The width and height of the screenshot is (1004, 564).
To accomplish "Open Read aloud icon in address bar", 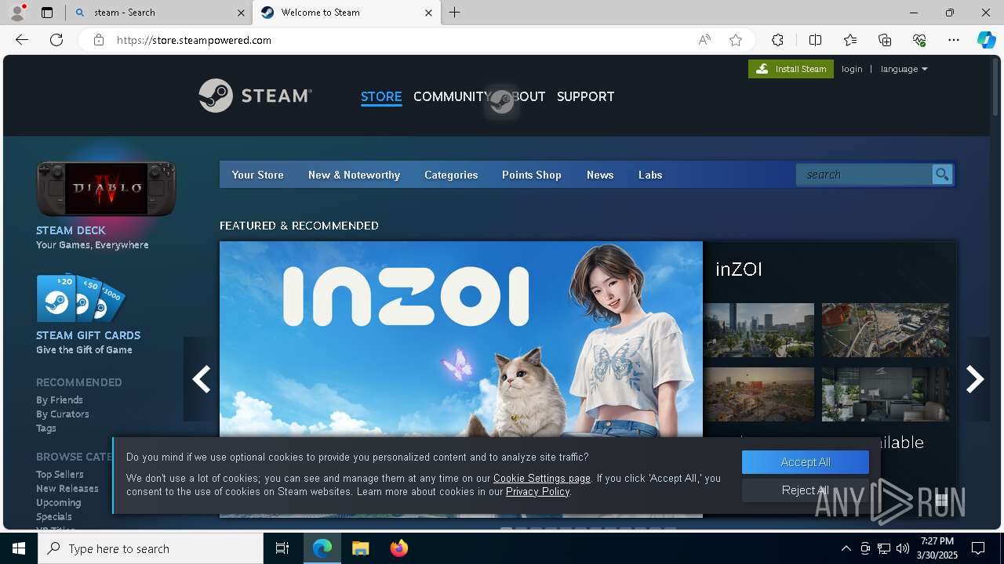I will [704, 40].
